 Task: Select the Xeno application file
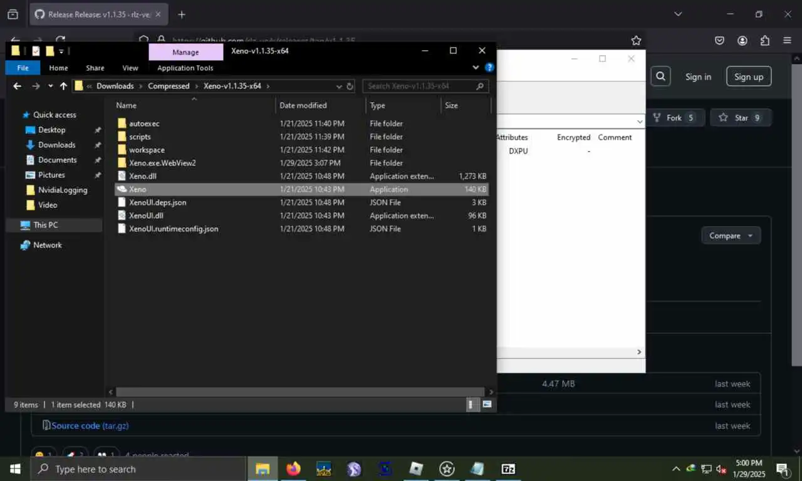[301, 189]
